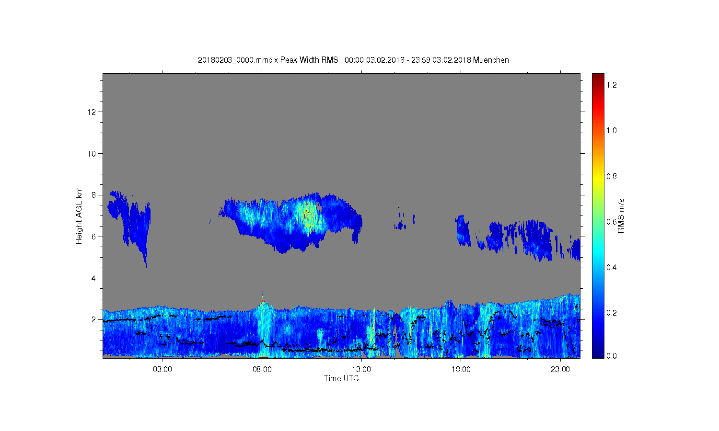Select the 'Height AGL km' y-axis label
The width and height of the screenshot is (719, 431).
tap(79, 215)
